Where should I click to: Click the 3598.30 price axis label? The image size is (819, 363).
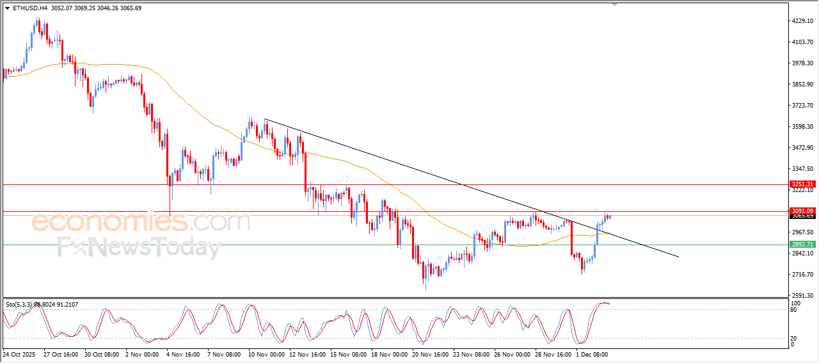click(802, 127)
